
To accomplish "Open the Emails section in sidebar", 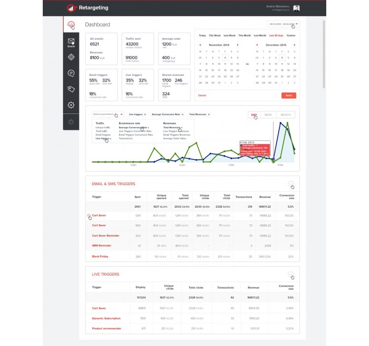I will pyautogui.click(x=71, y=43).
